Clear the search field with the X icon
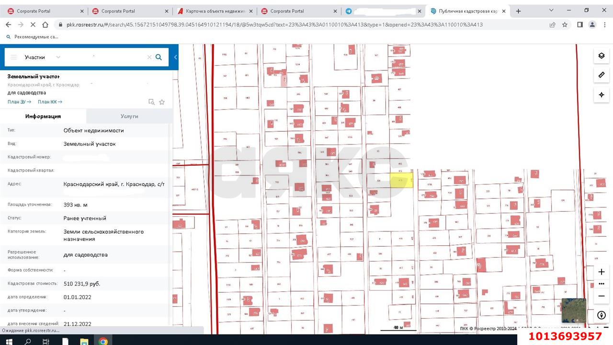The height and width of the screenshot is (345, 613). pyautogui.click(x=149, y=57)
